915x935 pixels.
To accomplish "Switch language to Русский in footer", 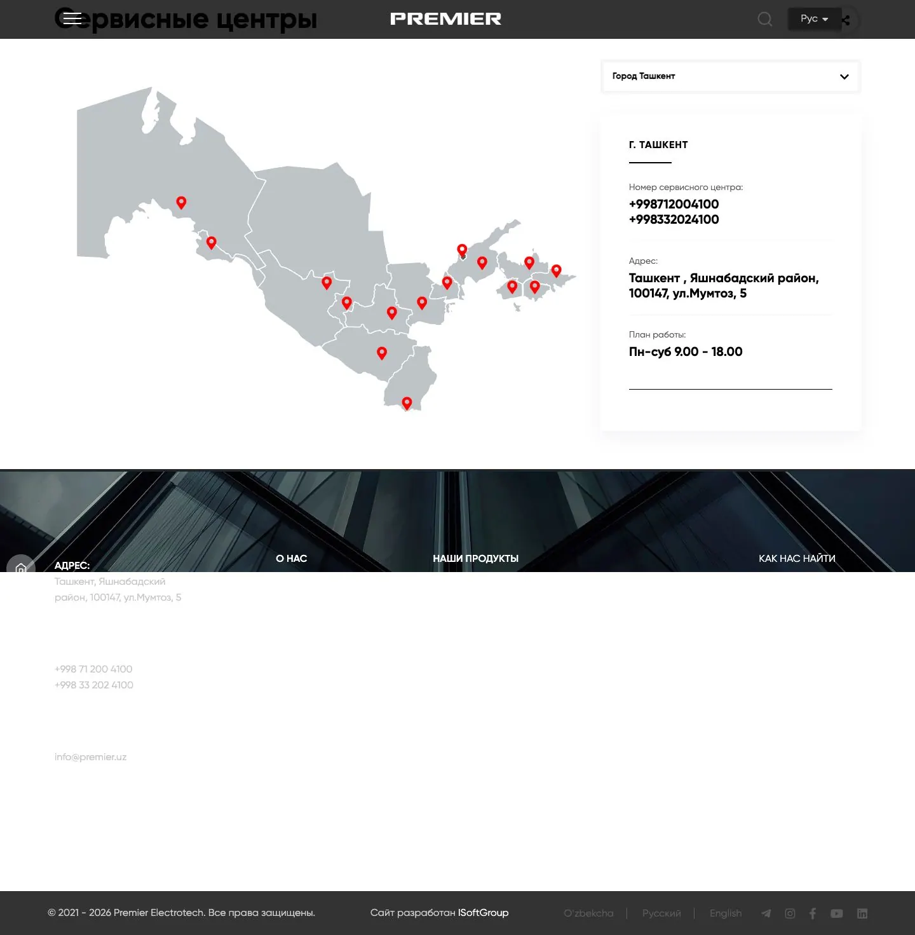I will (x=661, y=913).
